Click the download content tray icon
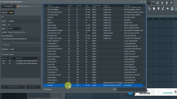Screen dimensions: 177x99 click(172, 9)
